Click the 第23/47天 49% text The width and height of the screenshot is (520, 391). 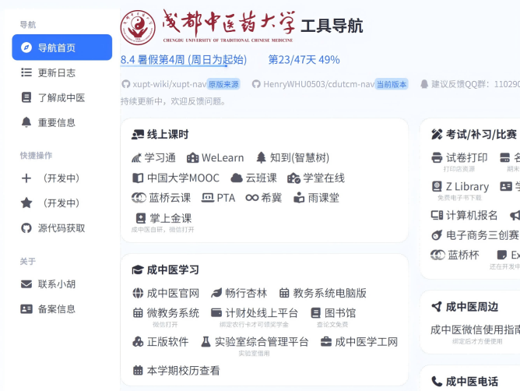click(304, 60)
